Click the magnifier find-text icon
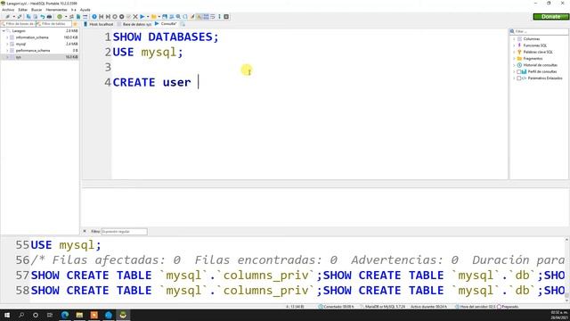570x321 pixels. coord(178,17)
